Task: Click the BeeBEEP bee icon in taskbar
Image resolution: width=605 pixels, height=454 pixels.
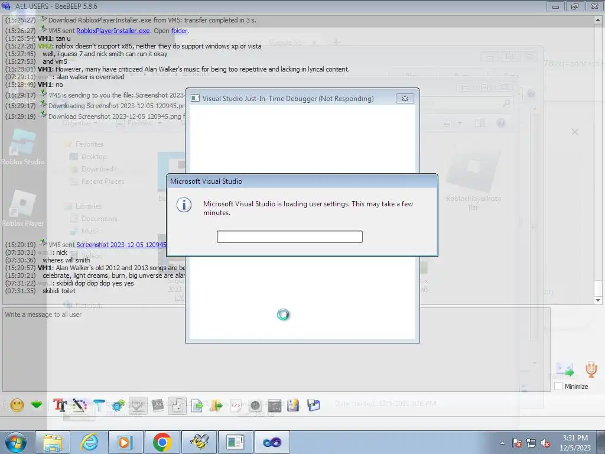Action: [x=200, y=442]
